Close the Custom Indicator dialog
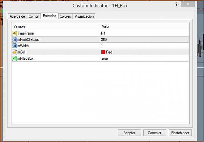The image size is (204, 142). pyautogui.click(x=188, y=4)
